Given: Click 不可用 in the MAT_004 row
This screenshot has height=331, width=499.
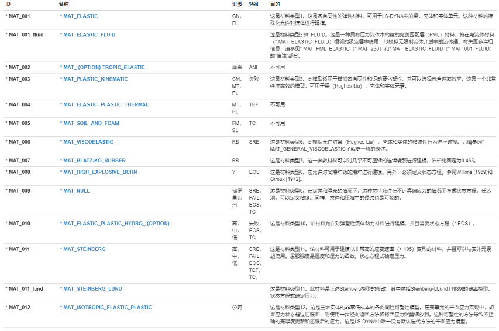Looking at the screenshot, I should (x=277, y=104).
